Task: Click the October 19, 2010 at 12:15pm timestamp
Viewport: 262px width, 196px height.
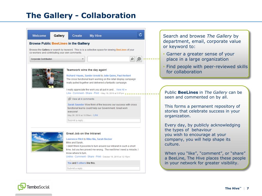Action: [116, 157]
